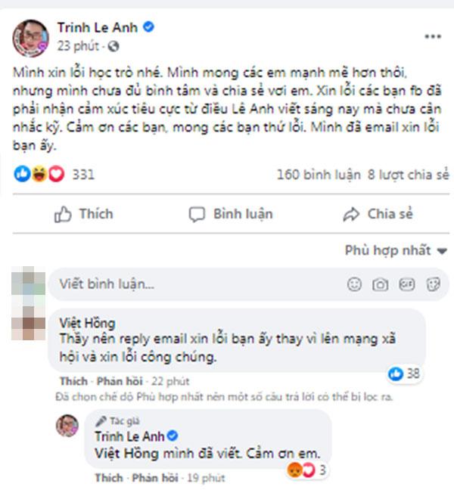Click the public globe privacy icon
Screen dimensions: 454x493
113,47
